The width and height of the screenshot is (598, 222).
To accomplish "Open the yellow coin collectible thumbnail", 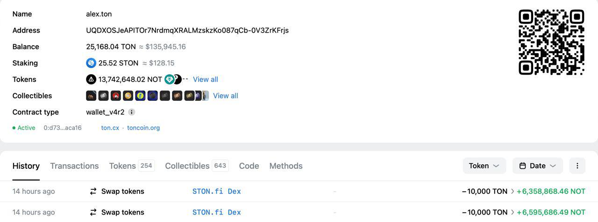I will tap(128, 96).
